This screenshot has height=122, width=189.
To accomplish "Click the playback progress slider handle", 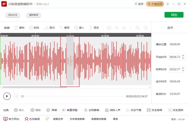I will (22, 96).
